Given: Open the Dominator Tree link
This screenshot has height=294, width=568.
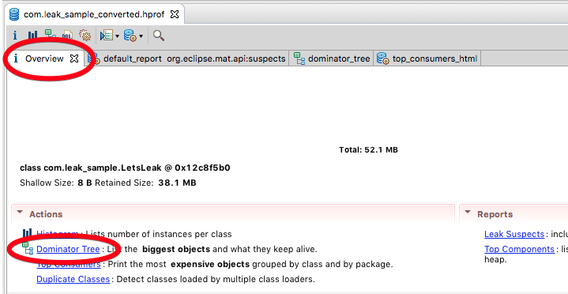Looking at the screenshot, I should point(68,249).
